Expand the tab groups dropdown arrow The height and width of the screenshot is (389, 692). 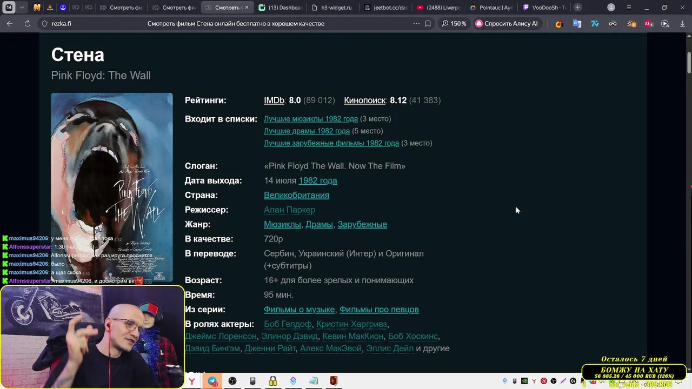(x=22, y=8)
